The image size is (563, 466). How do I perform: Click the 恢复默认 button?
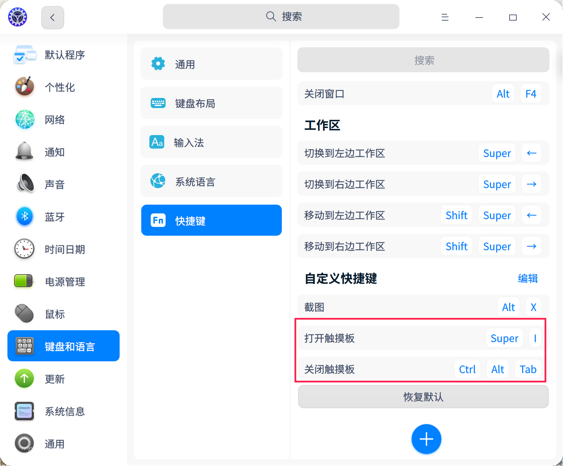tap(423, 397)
